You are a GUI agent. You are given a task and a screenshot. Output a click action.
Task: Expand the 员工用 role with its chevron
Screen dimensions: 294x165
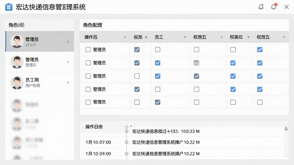[x=68, y=82]
